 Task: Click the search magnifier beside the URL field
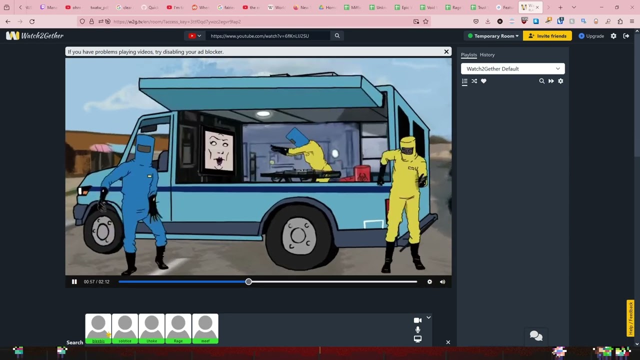tap(337, 36)
